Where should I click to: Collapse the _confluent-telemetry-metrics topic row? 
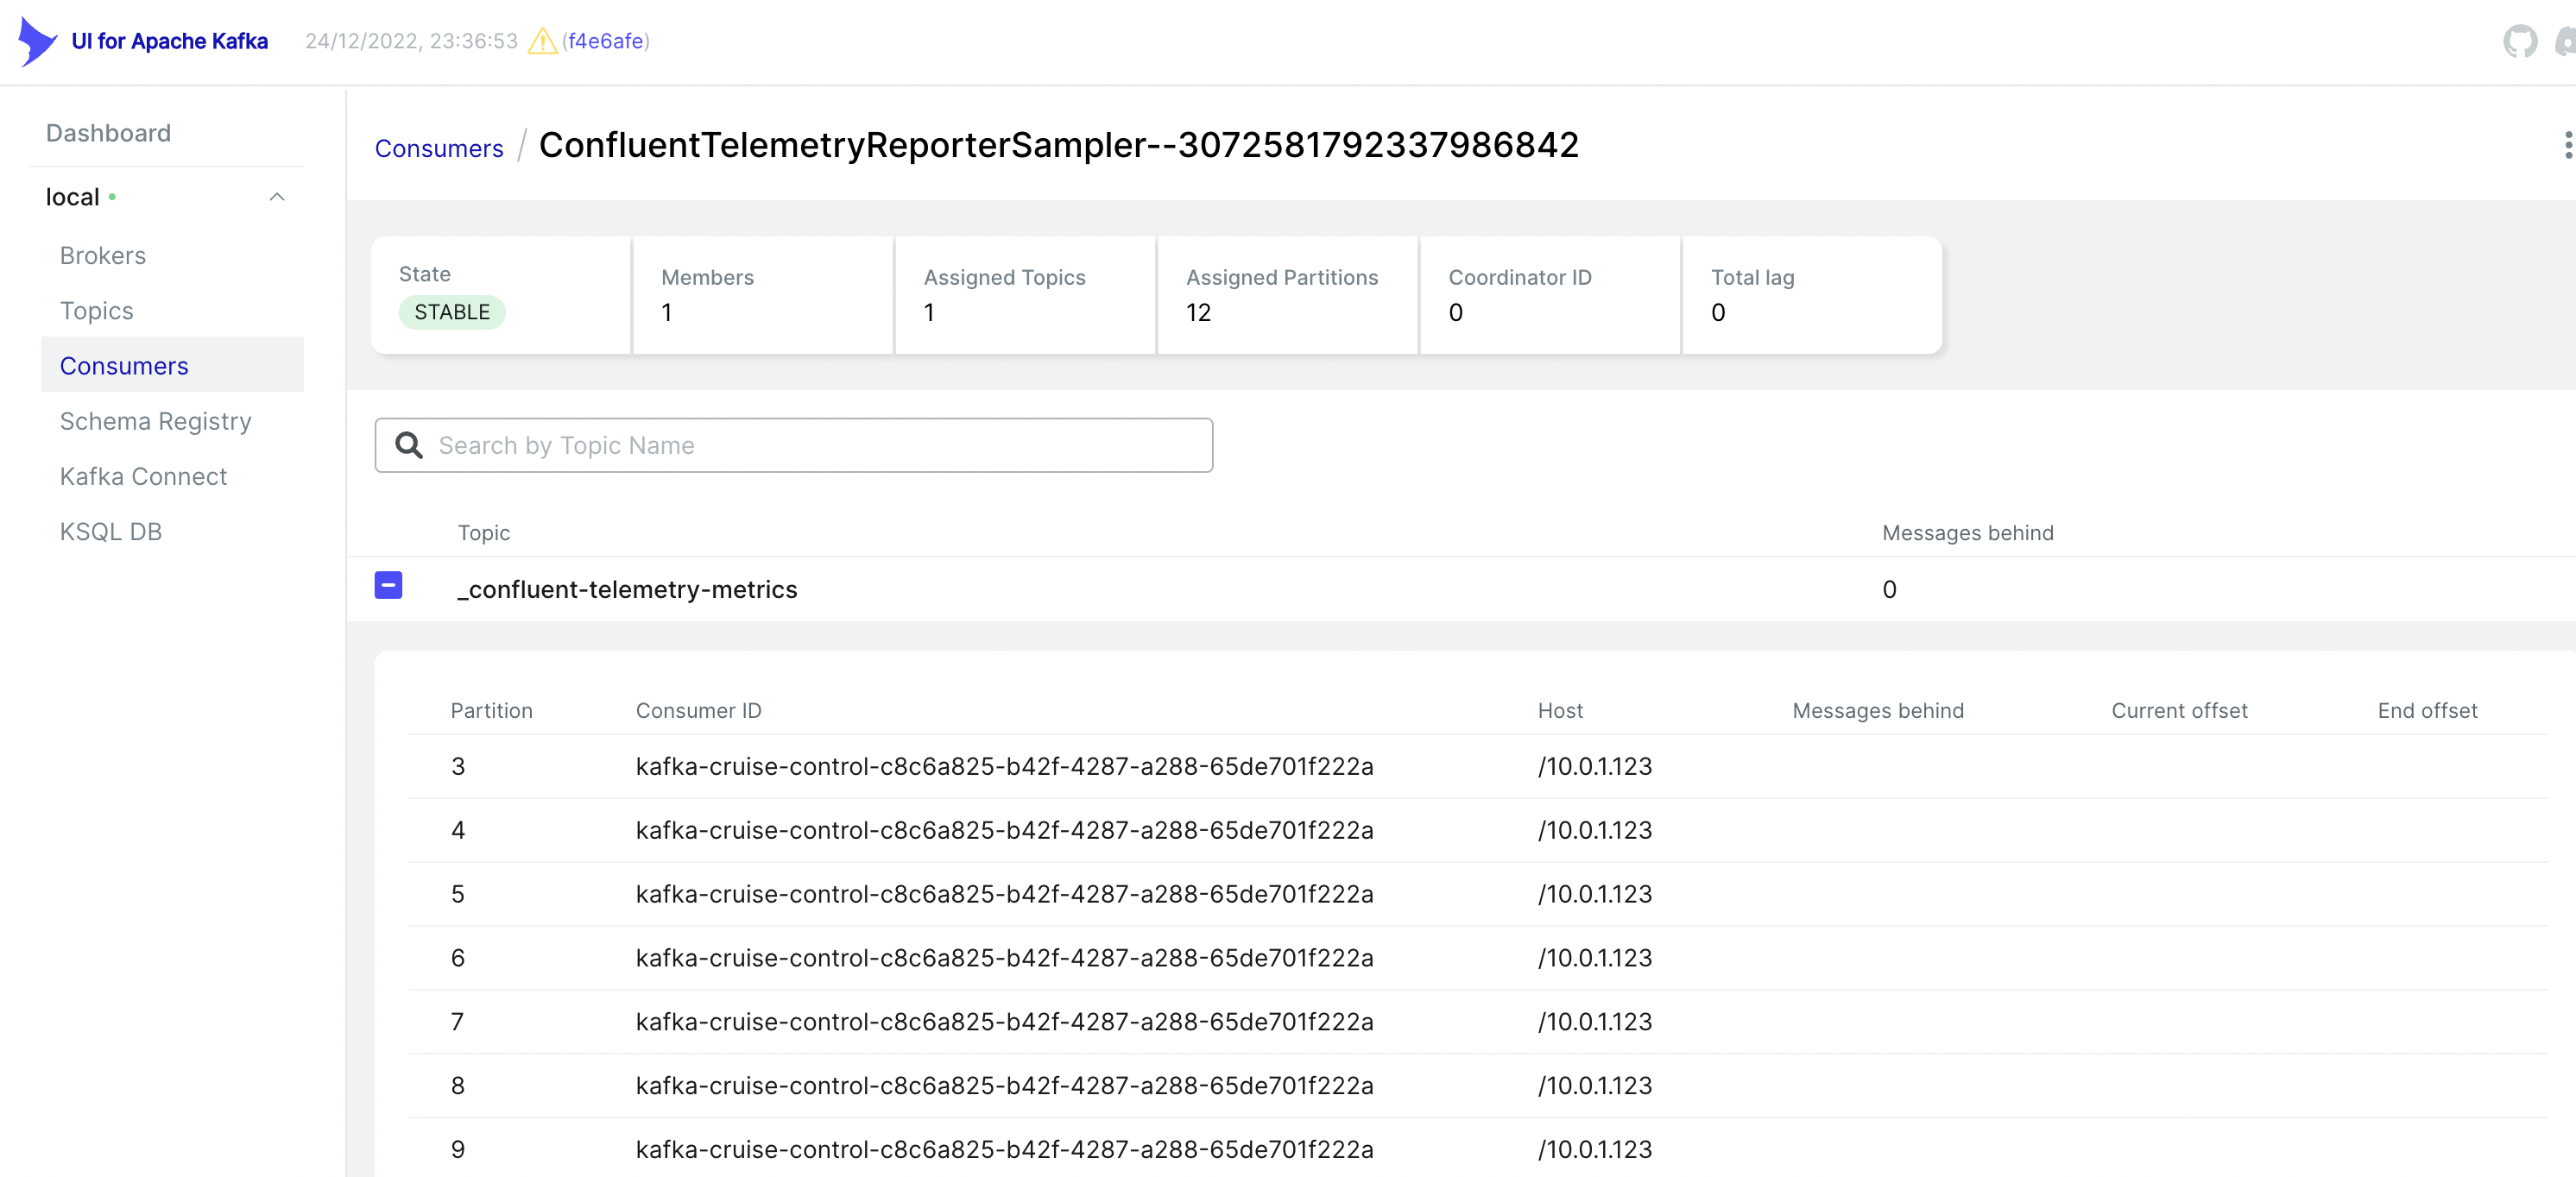point(388,586)
